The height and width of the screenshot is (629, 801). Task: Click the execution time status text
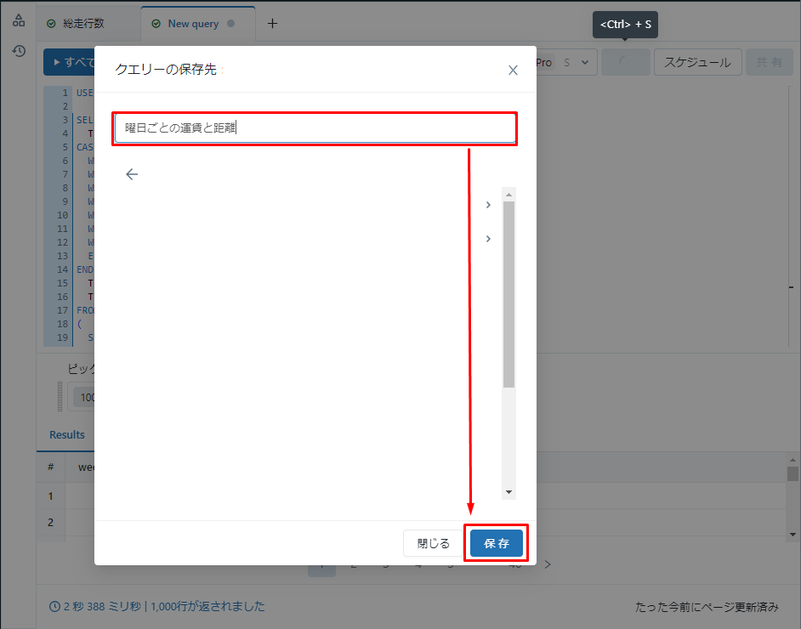pos(157,607)
